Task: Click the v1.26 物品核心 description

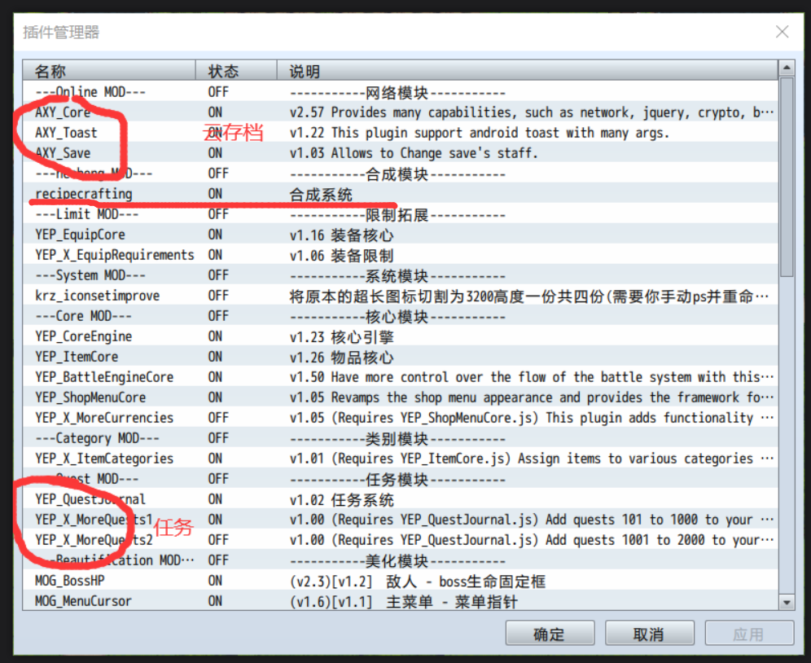Action: (x=341, y=358)
